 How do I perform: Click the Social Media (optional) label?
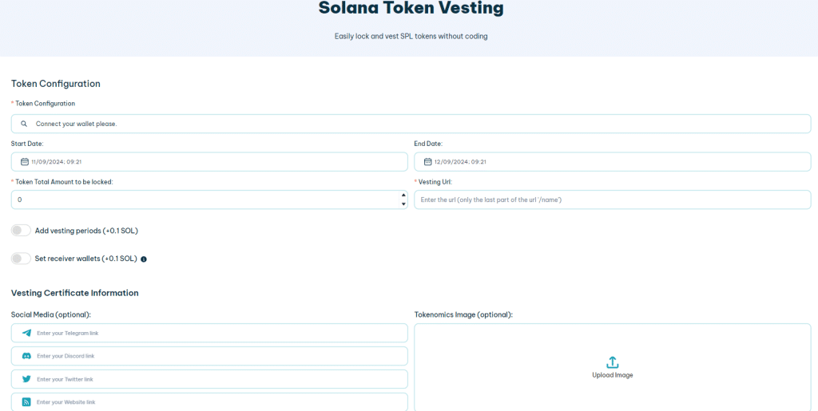(51, 314)
